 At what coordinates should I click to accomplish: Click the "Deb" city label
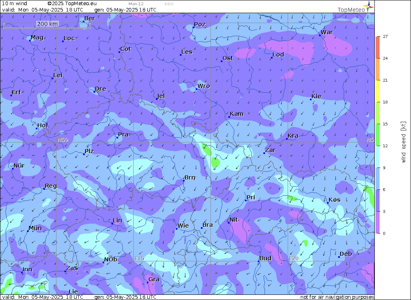tap(346, 254)
